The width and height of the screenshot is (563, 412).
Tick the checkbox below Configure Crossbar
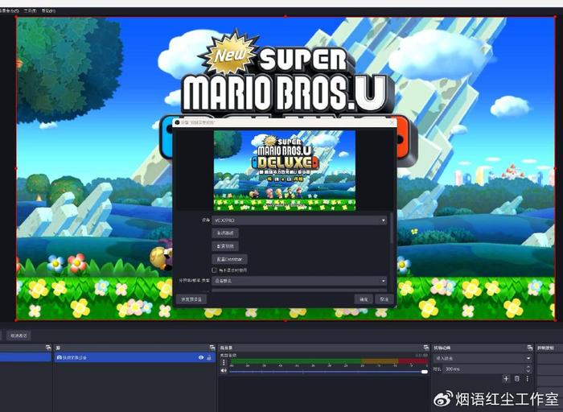tap(214, 270)
